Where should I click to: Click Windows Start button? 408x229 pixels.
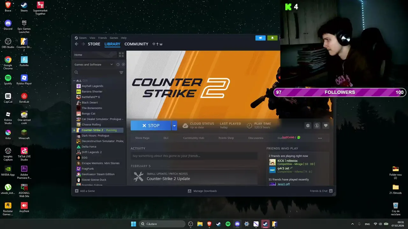(x=134, y=224)
